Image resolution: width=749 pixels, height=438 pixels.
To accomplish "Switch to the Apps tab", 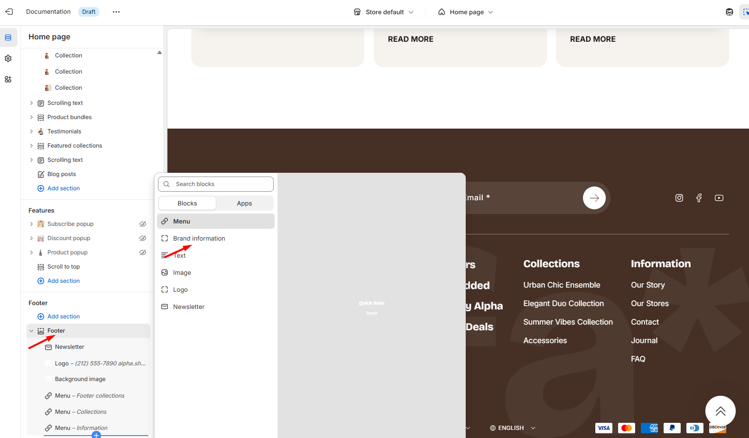I will 244,203.
